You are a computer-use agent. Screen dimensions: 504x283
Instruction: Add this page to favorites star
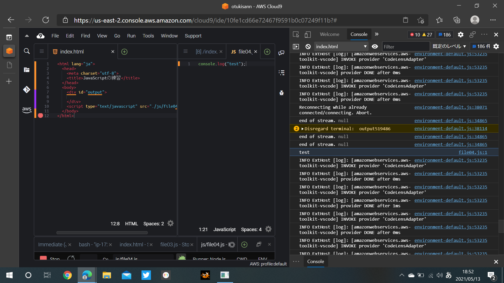tap(421, 20)
